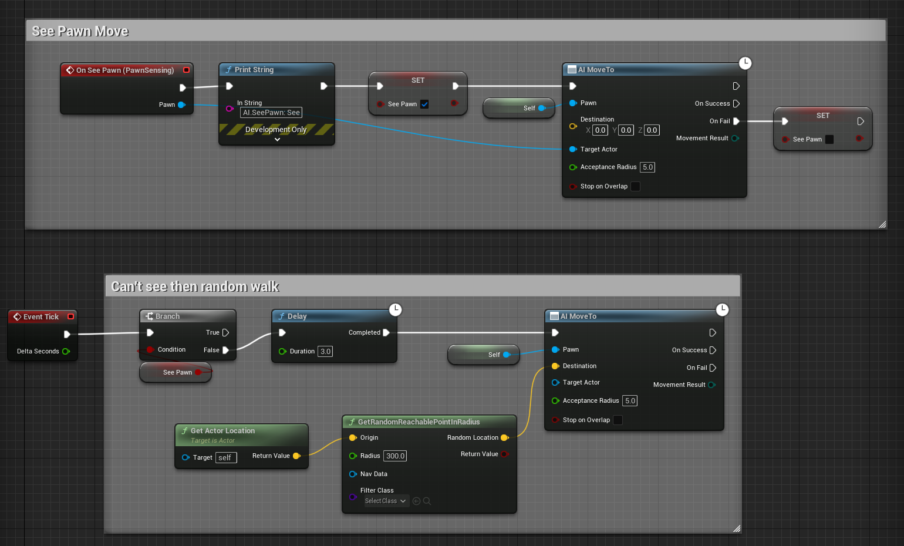Select the Can't see then random walk comment title
The image size is (904, 546).
click(x=195, y=287)
